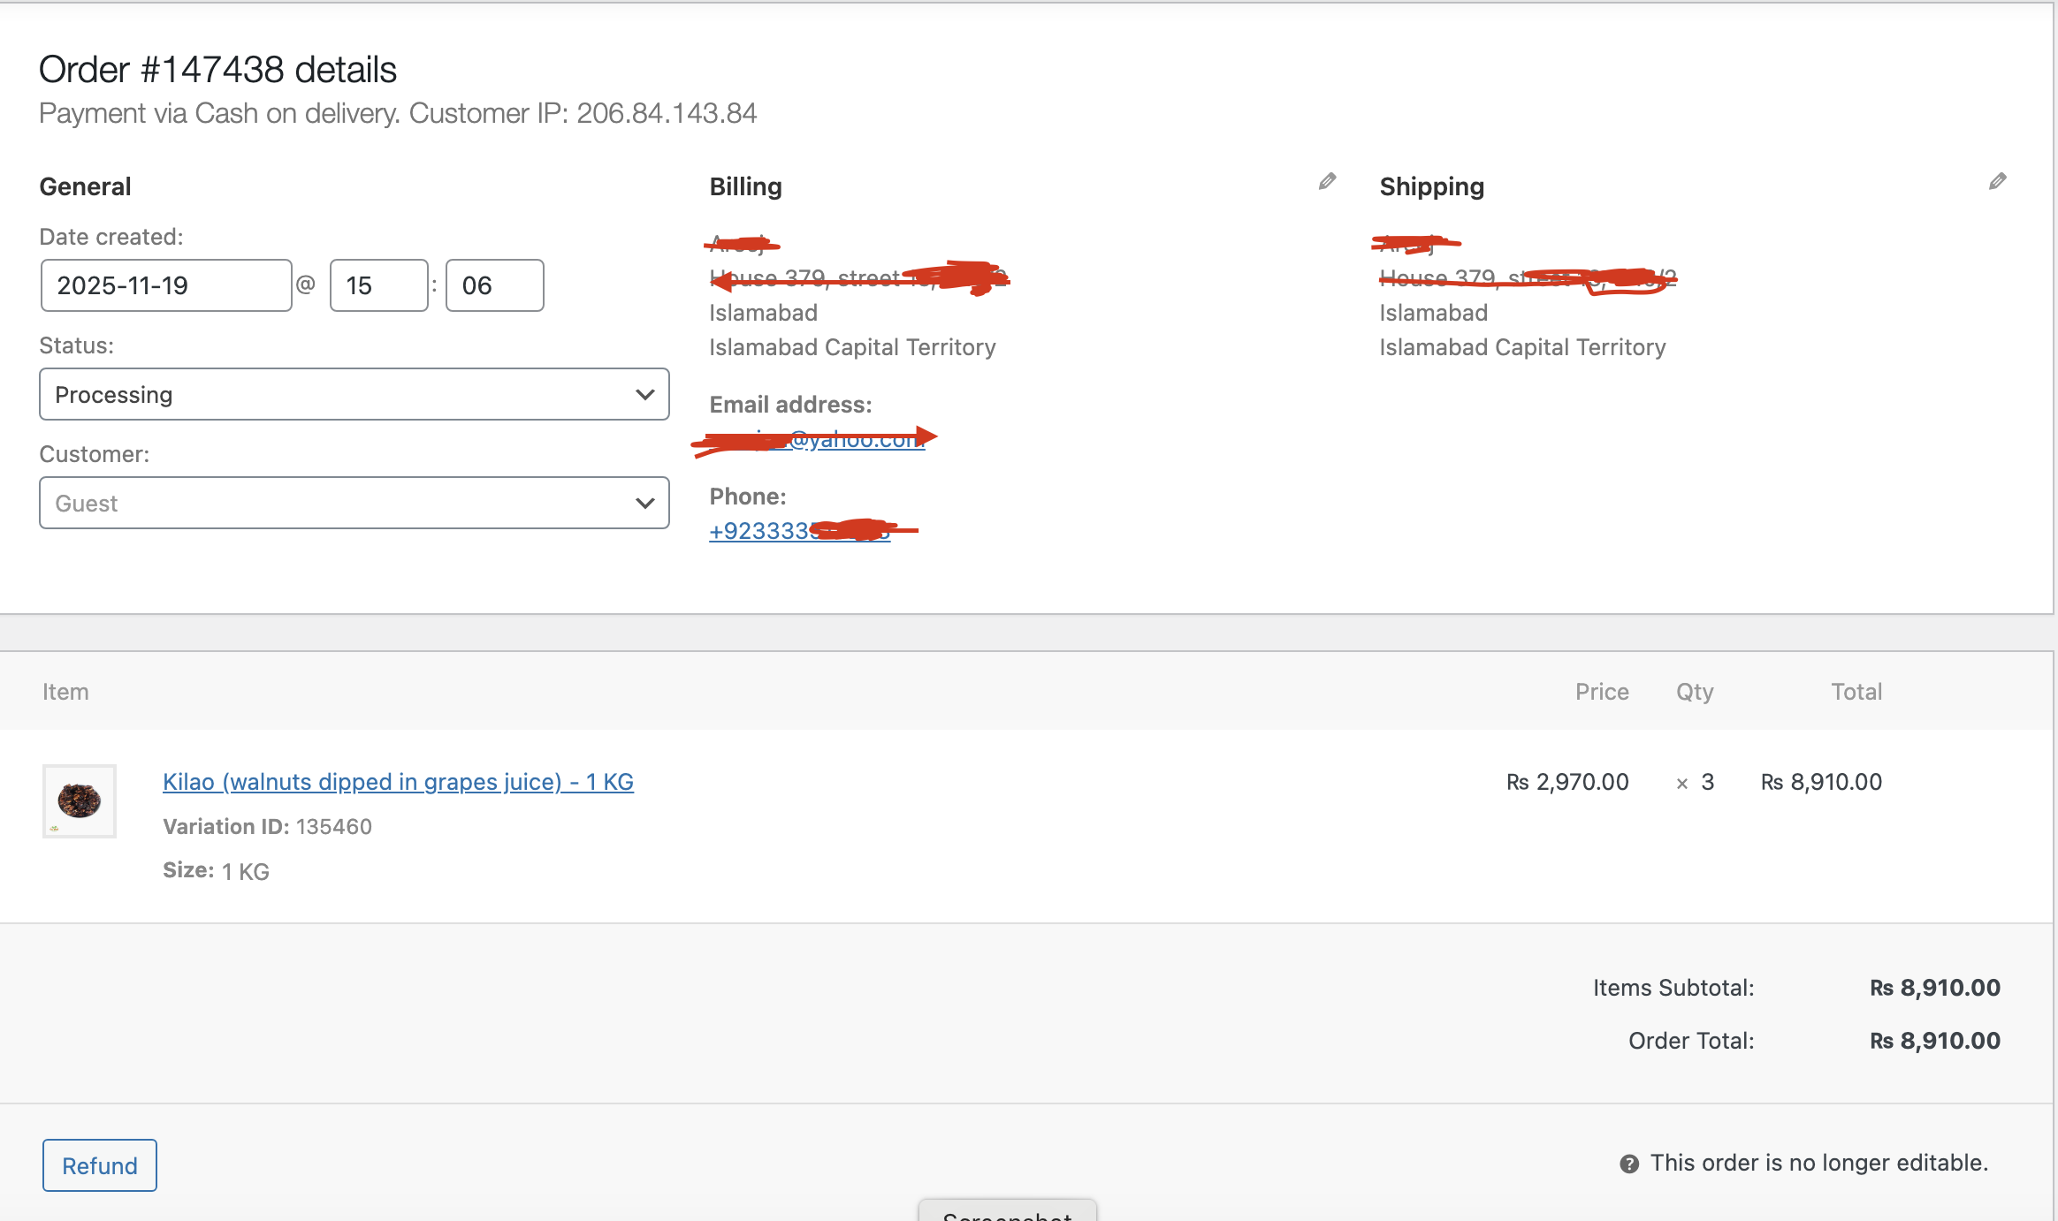The image size is (2058, 1221).
Task: Click the Qty column header
Action: [1694, 692]
